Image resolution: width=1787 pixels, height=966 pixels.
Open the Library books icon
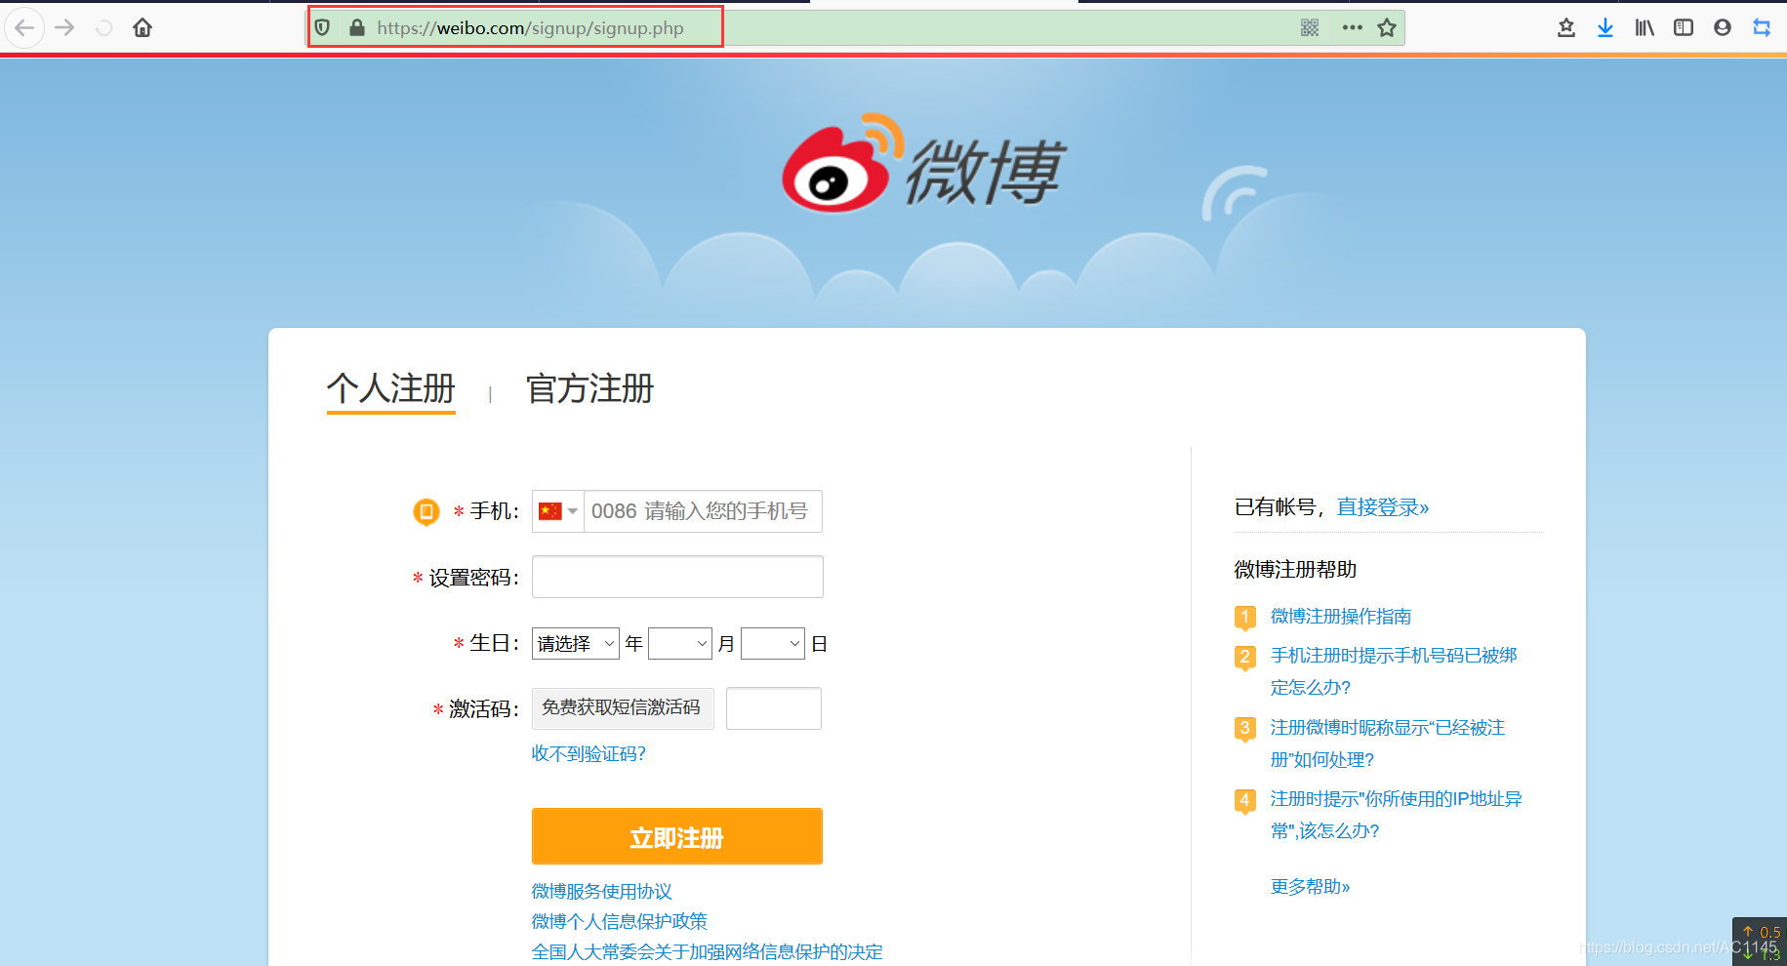(x=1645, y=27)
